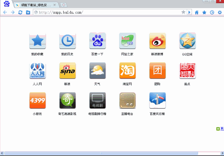Click the 百度一下 label text
224x156 pixels.
(x=97, y=54)
